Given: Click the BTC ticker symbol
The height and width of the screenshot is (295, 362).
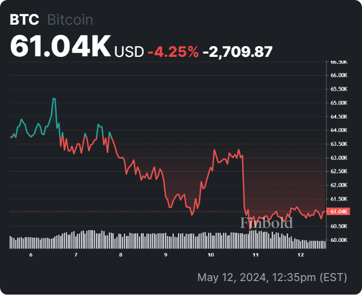Looking at the screenshot, I should tap(24, 20).
